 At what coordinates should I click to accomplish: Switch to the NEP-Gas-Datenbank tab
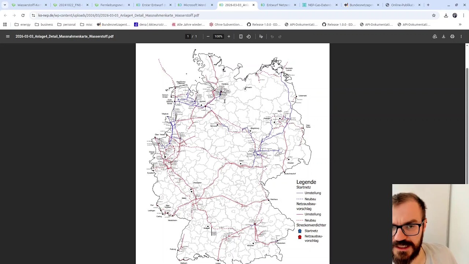click(319, 5)
